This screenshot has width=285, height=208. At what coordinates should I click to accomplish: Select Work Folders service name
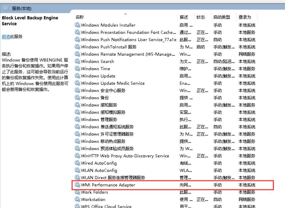click(x=95, y=192)
